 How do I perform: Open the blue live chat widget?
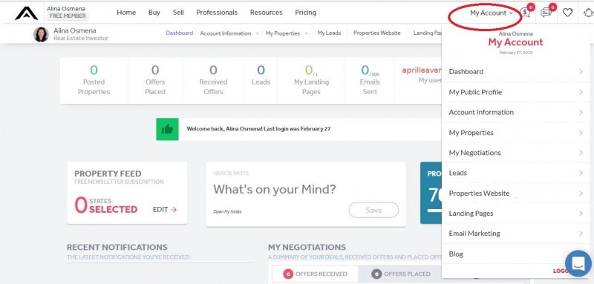pyautogui.click(x=578, y=263)
